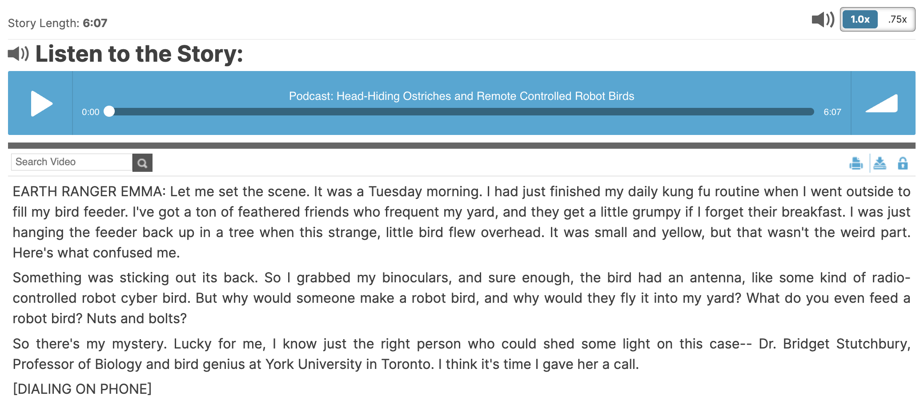
Task: Download the transcript via the download icon
Action: [880, 163]
